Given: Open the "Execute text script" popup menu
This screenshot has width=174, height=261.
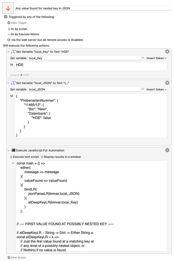Looking at the screenshot, I should coord(24,157).
